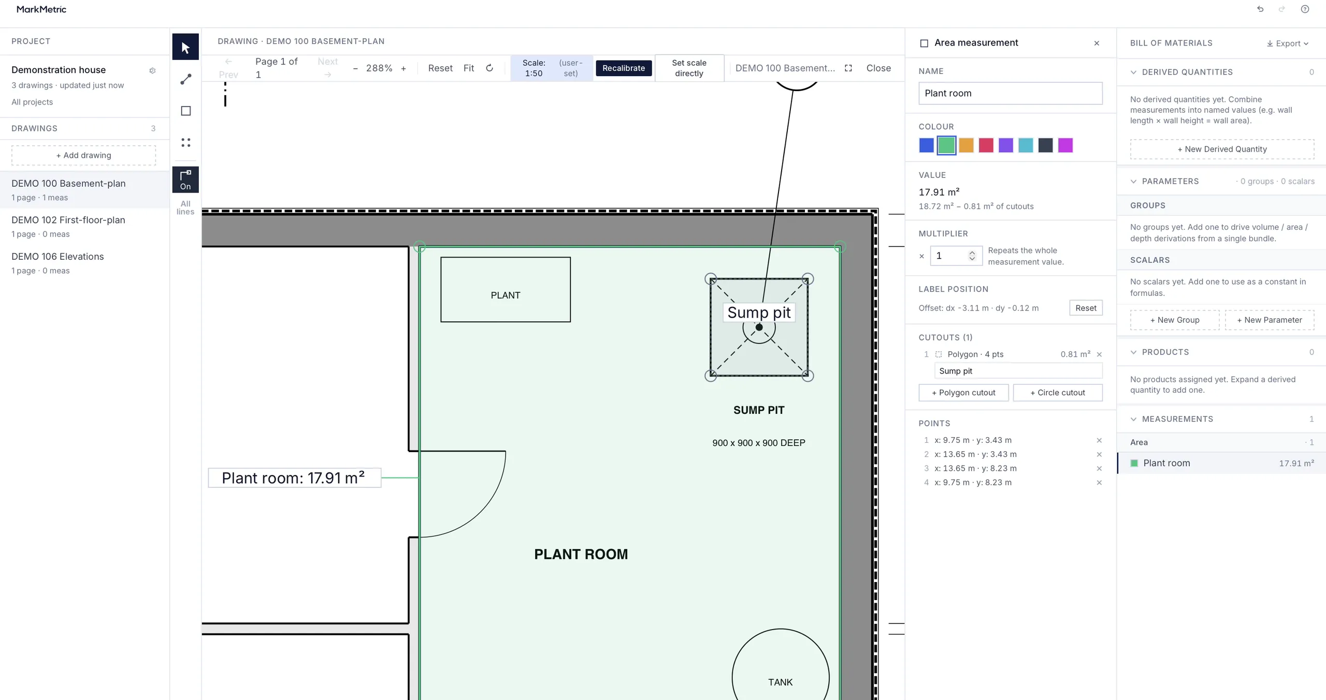
Task: Click the Scale 1:50 indicator
Action: (x=552, y=68)
